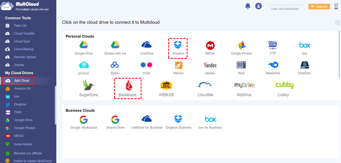
Task: Choose box for Business
Action: point(210,122)
